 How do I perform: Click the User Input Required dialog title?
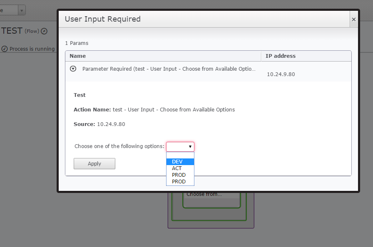(103, 19)
